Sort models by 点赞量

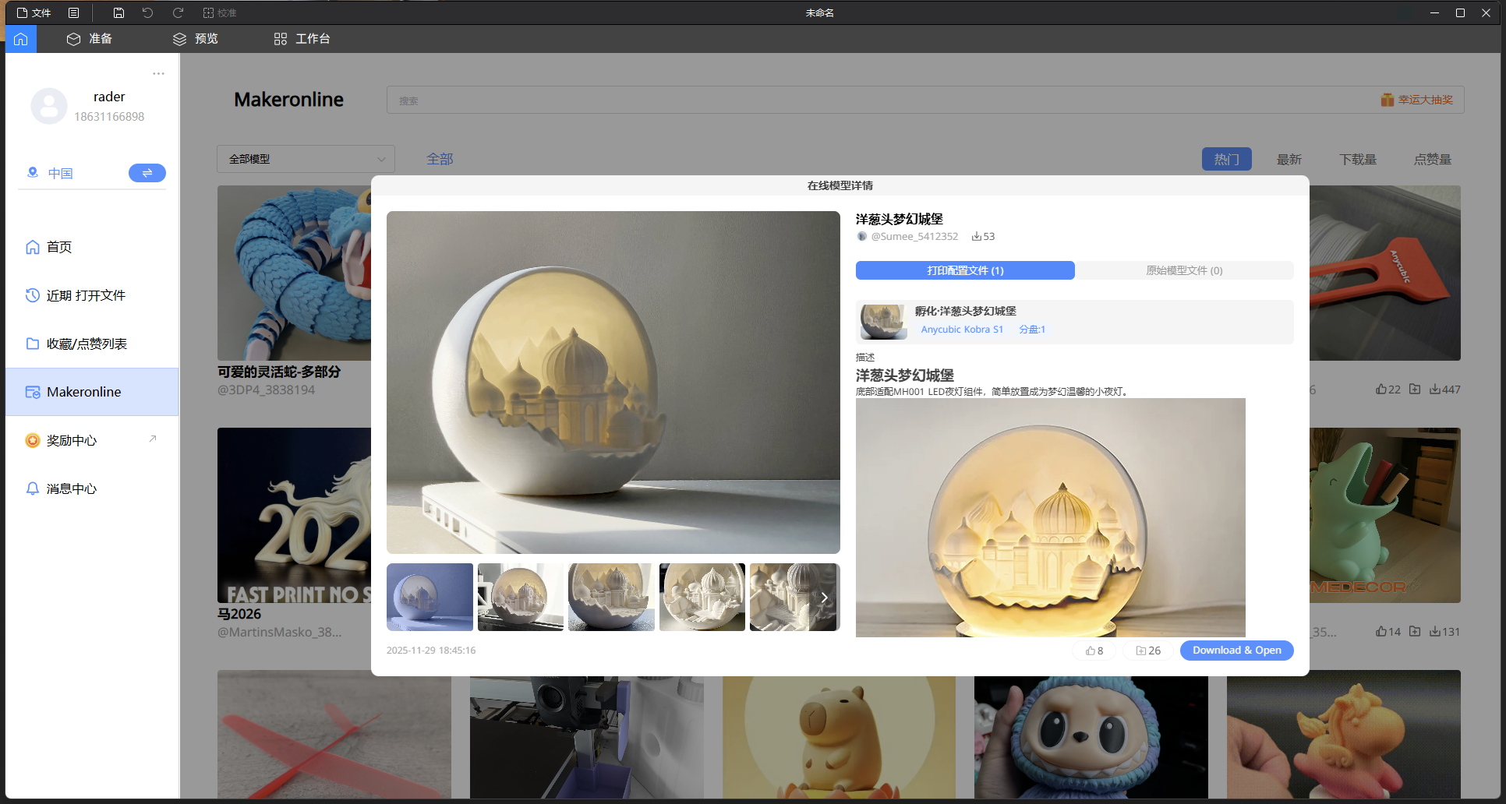1433,159
